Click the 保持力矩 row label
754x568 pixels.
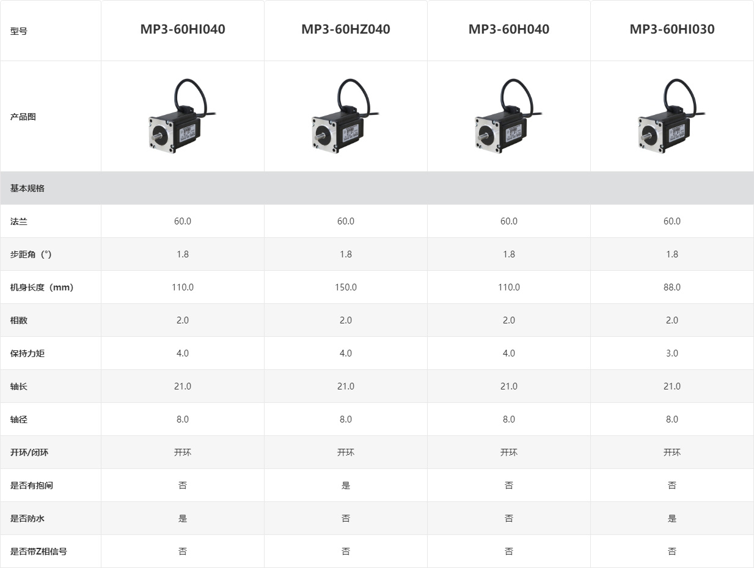pyautogui.click(x=27, y=353)
